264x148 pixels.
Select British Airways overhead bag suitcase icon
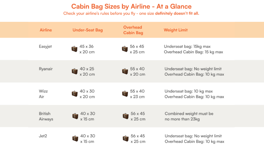click(125, 116)
